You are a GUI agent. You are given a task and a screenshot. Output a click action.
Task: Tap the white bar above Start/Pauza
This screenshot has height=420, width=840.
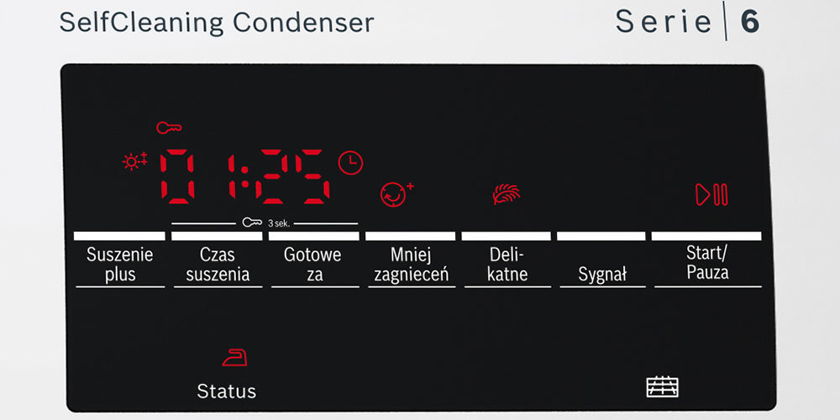coord(706,236)
